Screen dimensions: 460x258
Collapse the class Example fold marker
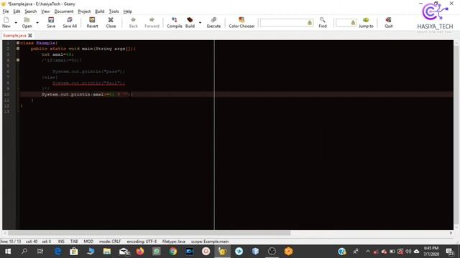tap(18, 43)
